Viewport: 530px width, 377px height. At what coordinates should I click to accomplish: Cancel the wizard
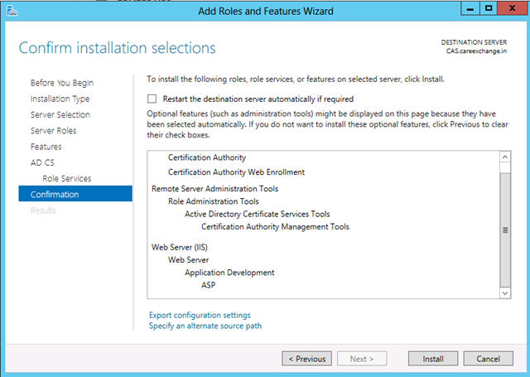tap(488, 359)
